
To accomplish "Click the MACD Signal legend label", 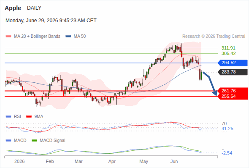I will pyautogui.click(x=53, y=141).
